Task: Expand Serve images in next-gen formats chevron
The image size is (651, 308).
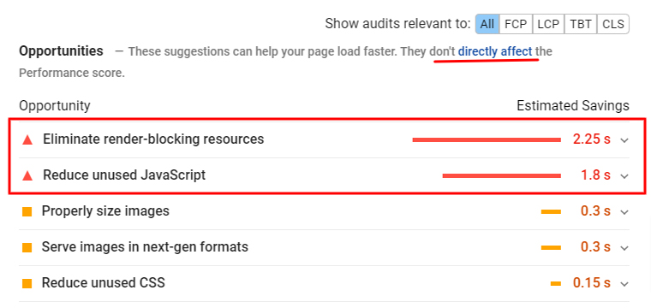Action: click(624, 248)
